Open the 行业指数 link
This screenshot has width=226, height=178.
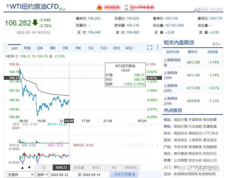195,126
